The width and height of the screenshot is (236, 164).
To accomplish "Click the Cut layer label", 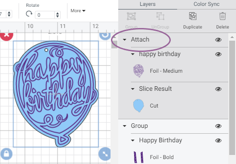I will tap(154, 106).
